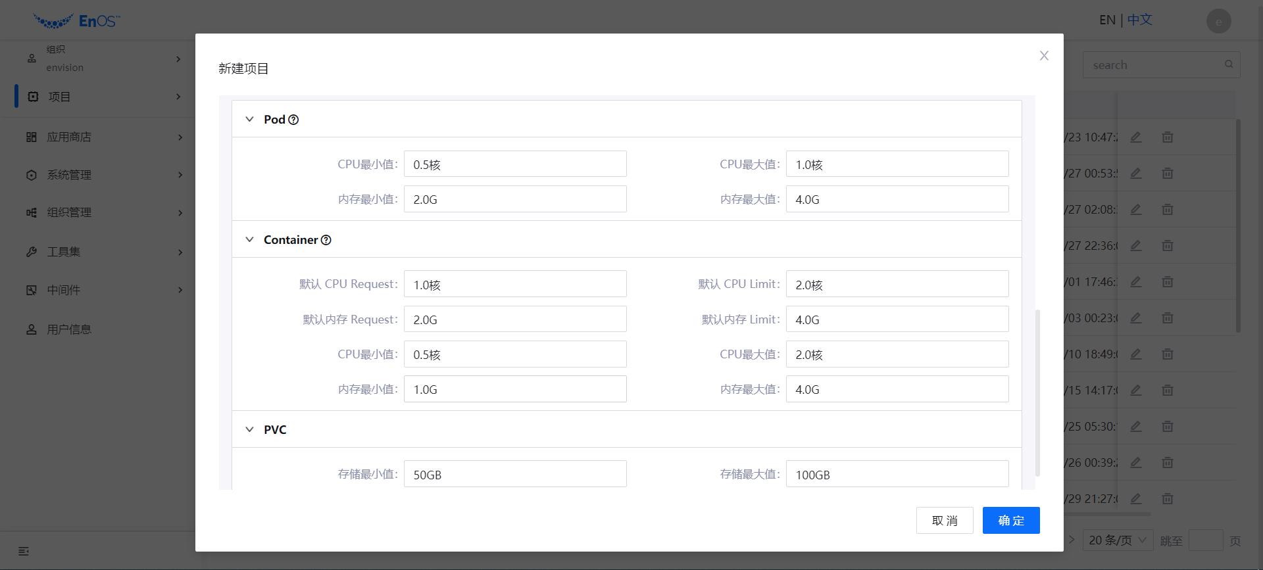The width and height of the screenshot is (1263, 570).
Task: Collapse the Pod section
Action: coord(249,120)
